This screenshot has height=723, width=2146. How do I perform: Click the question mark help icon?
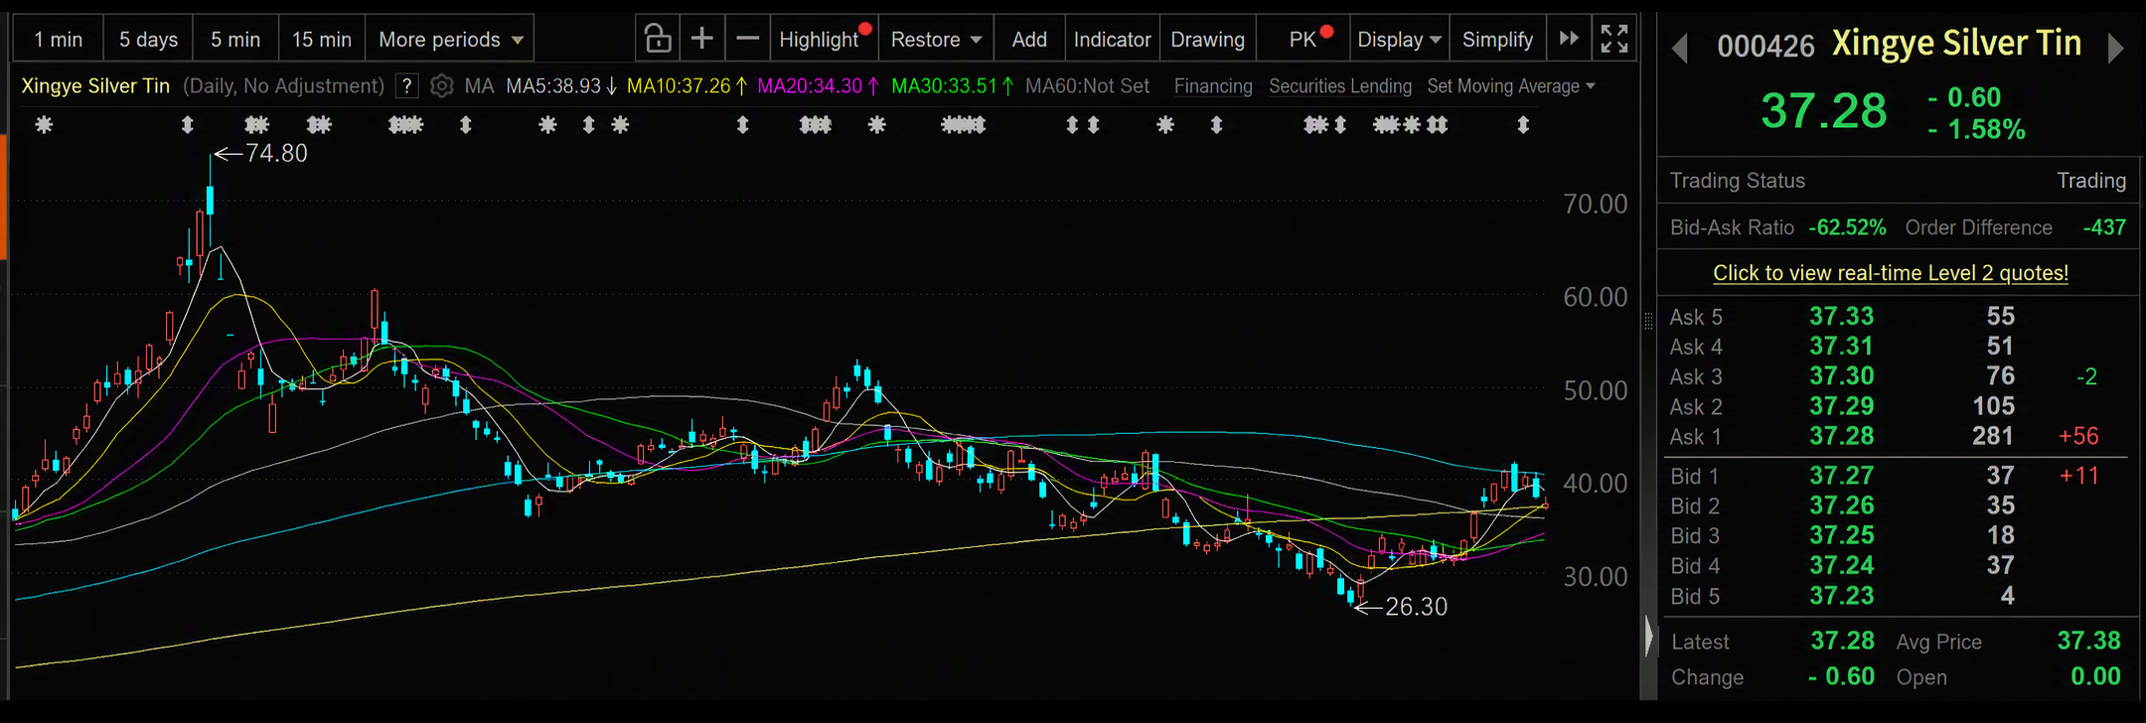point(406,86)
